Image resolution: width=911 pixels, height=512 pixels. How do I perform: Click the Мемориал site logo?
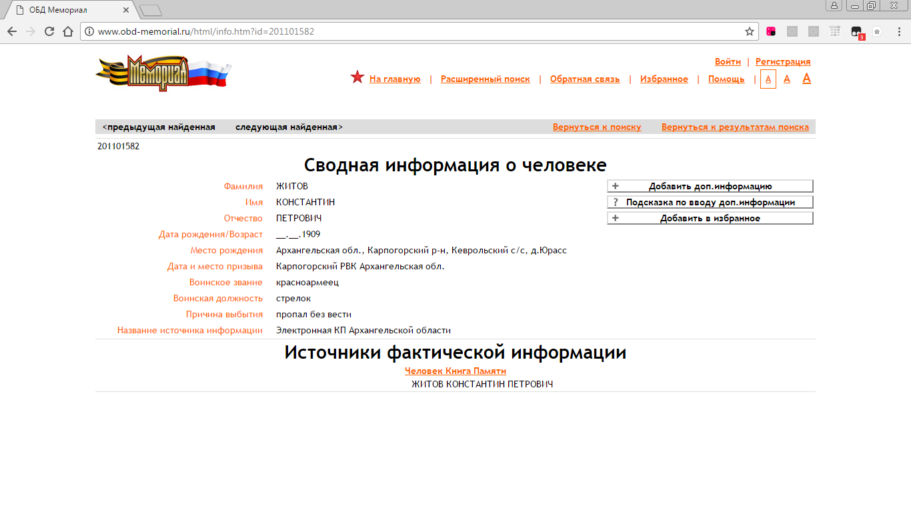tap(163, 73)
